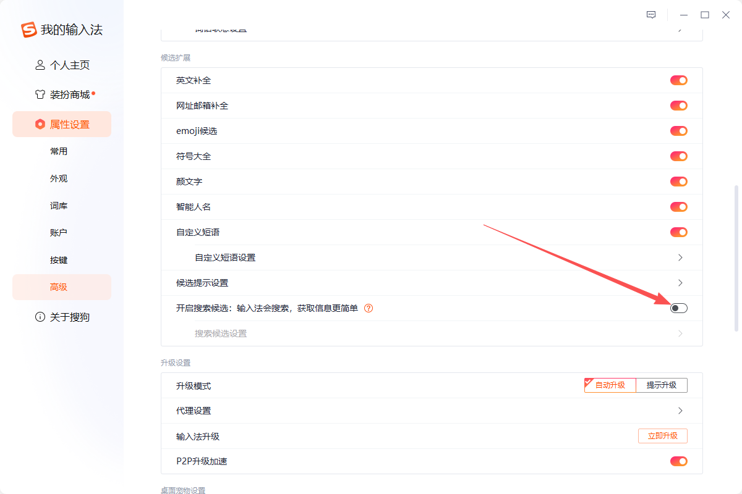742x494 pixels.
Task: Toggle the emoji候选 switch
Action: click(x=679, y=131)
